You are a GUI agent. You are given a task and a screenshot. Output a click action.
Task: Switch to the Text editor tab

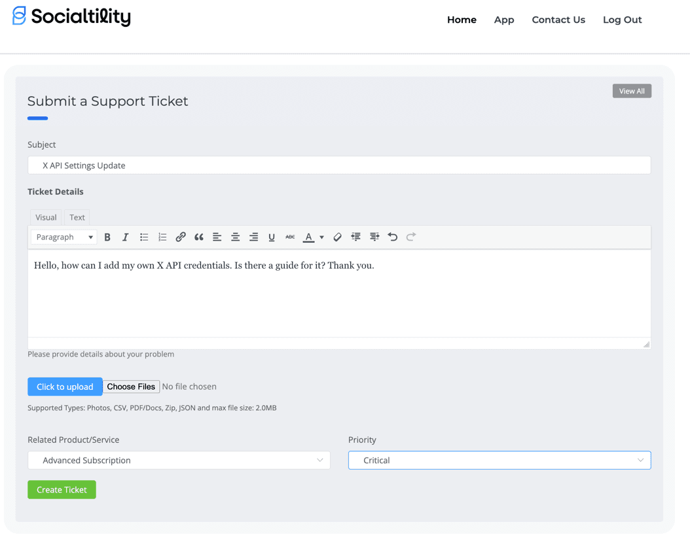[77, 217]
